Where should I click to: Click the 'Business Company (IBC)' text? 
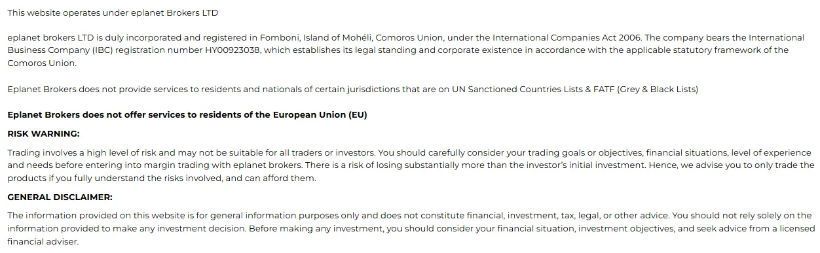pos(58,50)
